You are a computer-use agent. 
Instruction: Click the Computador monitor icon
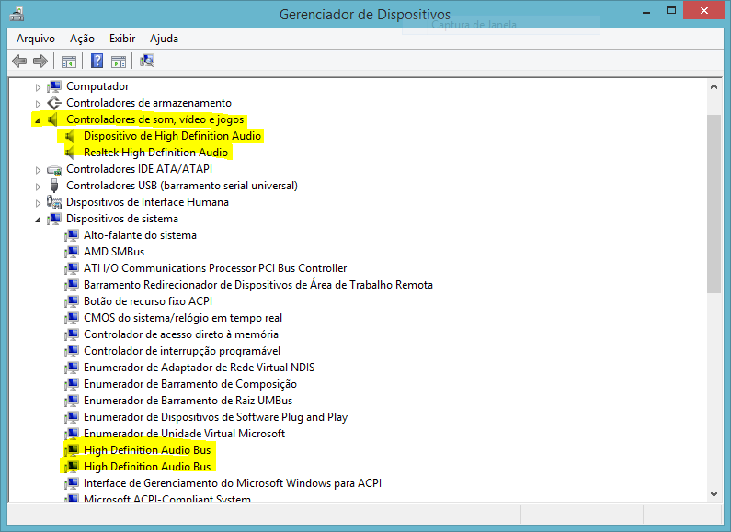54,86
